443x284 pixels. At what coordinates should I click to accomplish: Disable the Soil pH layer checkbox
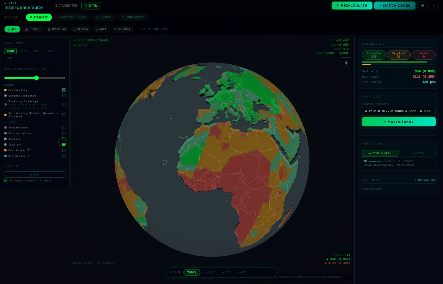[x=64, y=145]
